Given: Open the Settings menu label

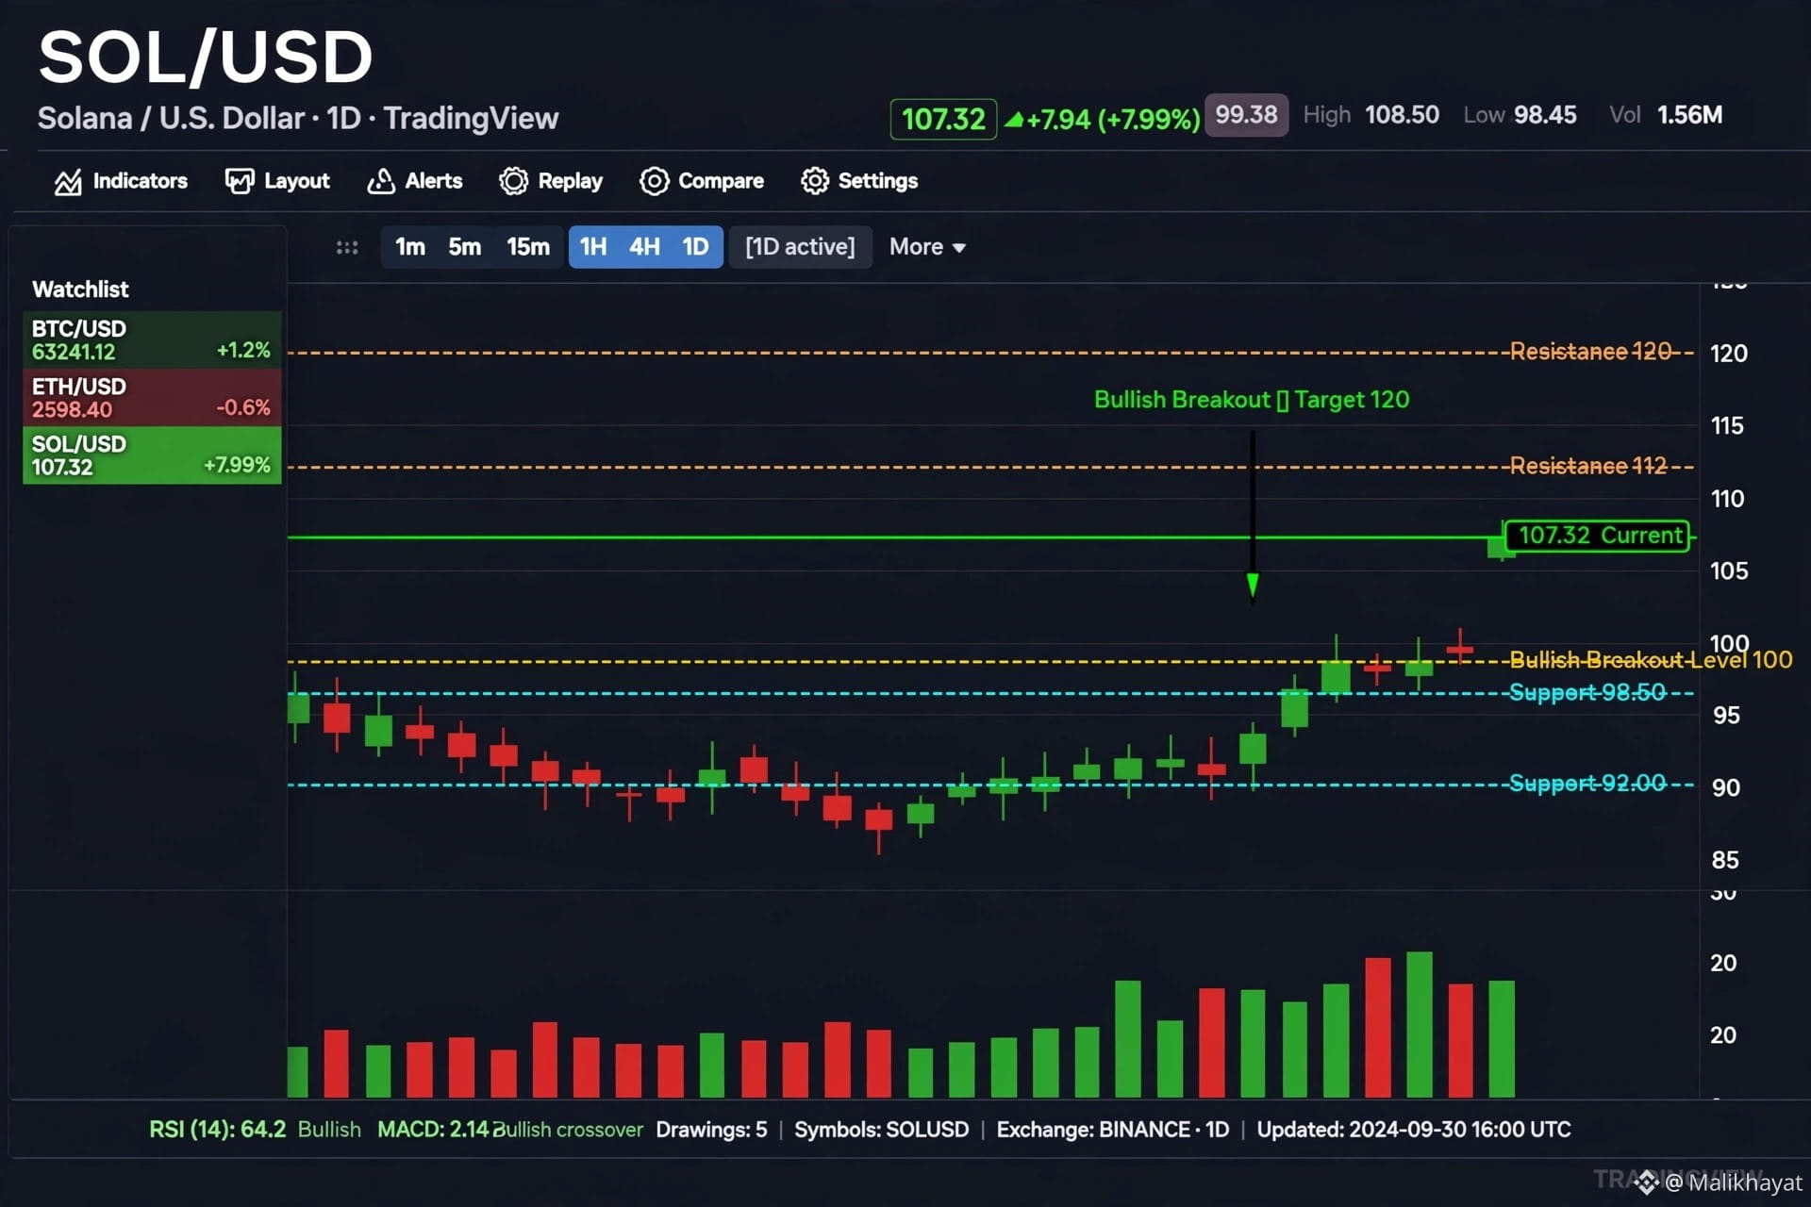Looking at the screenshot, I should tap(877, 181).
